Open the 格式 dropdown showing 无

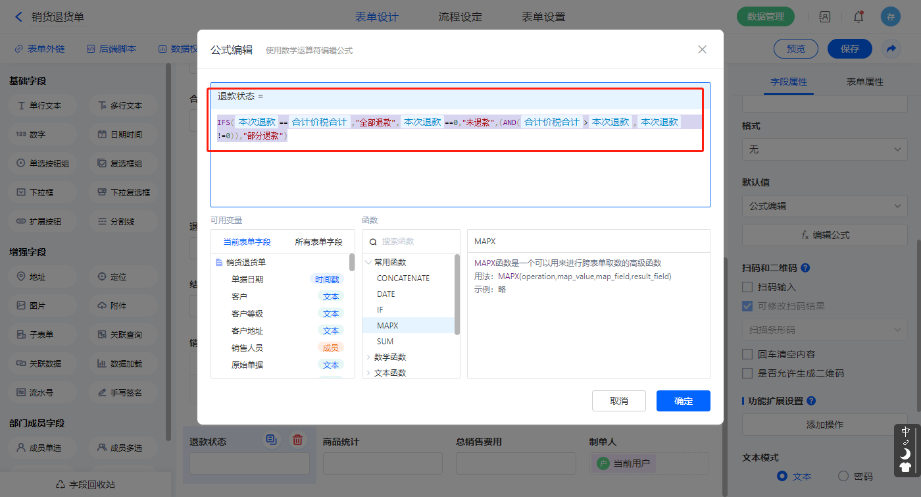pos(824,149)
